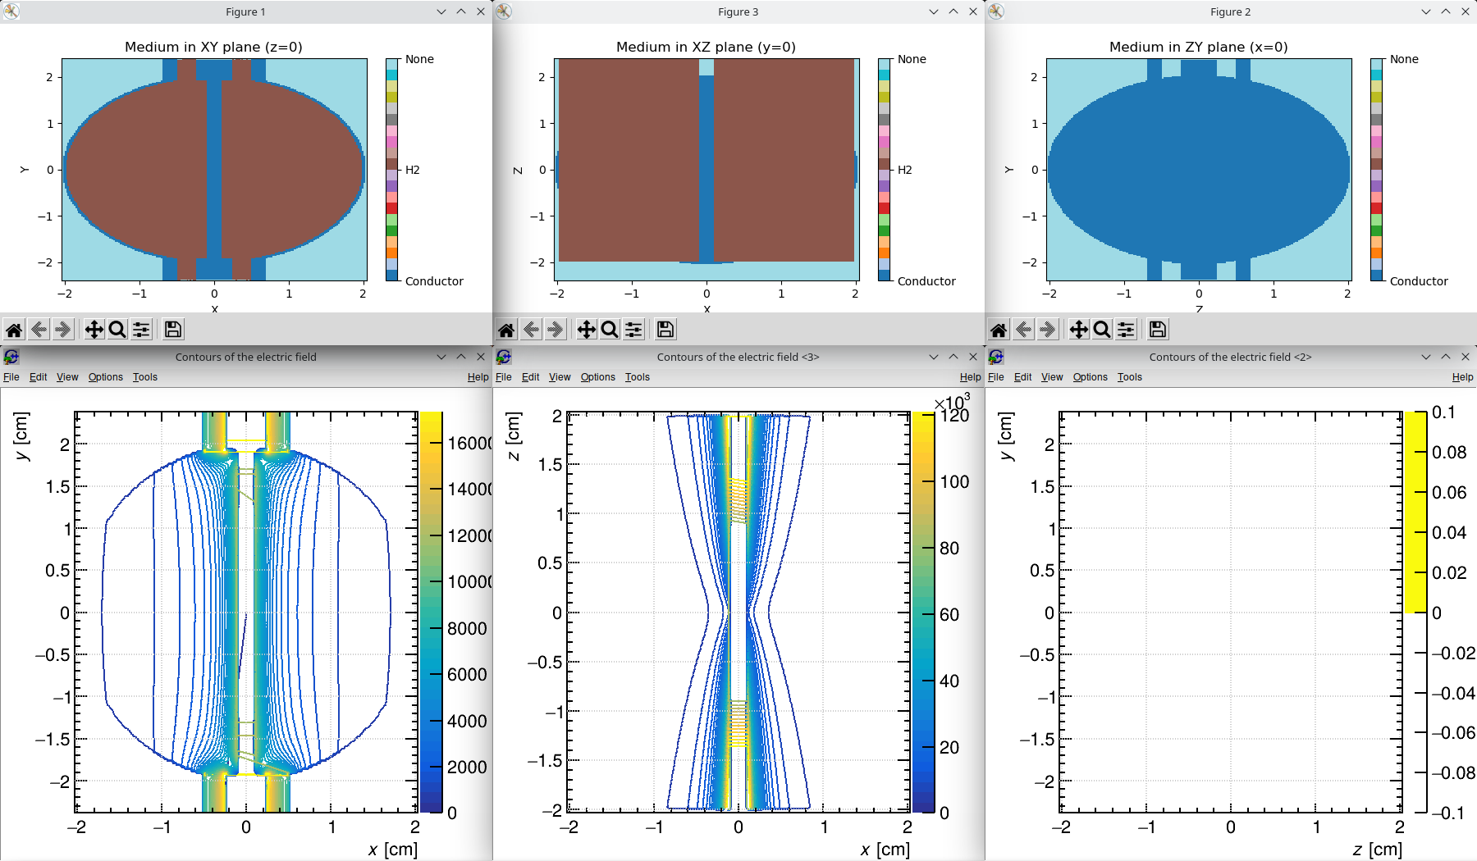Open the Tools menu in contours window <2>
Screen dimensions: 1477x861
point(1129,377)
